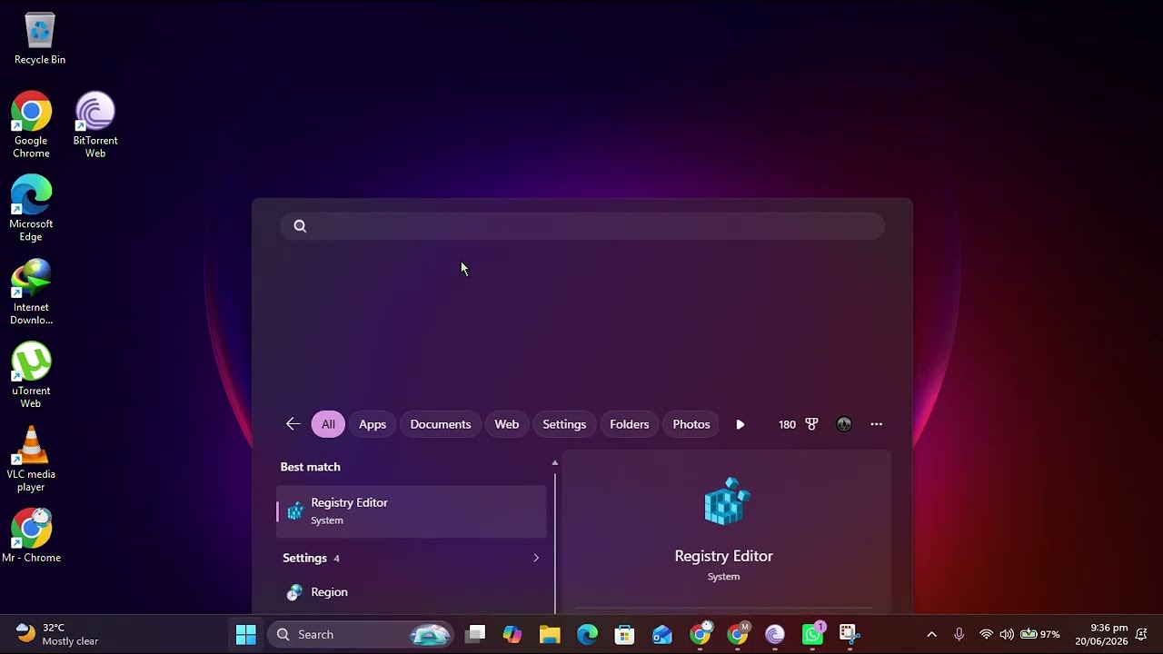Select the BitTorrent Web desktop shortcut

tap(95, 124)
